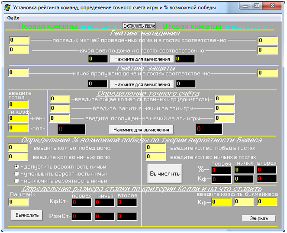This screenshot has width=287, height=233.
Task: Click Нажмите для вычисления in Определение точного счёта
Action: (x=141, y=129)
